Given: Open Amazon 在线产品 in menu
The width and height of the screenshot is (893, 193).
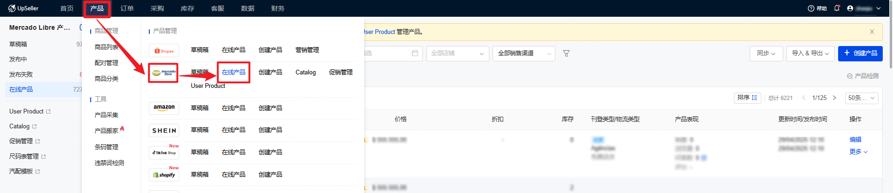Looking at the screenshot, I should tap(233, 108).
